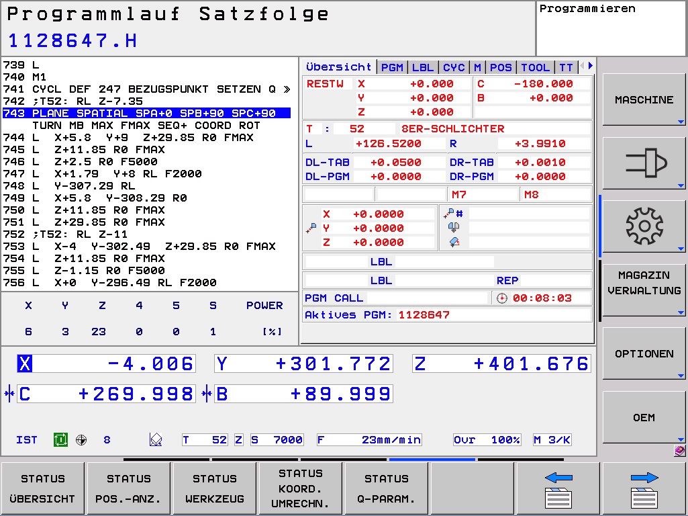Select line 743 PLANE SPATIAL block
The height and width of the screenshot is (516, 688).
(x=146, y=113)
